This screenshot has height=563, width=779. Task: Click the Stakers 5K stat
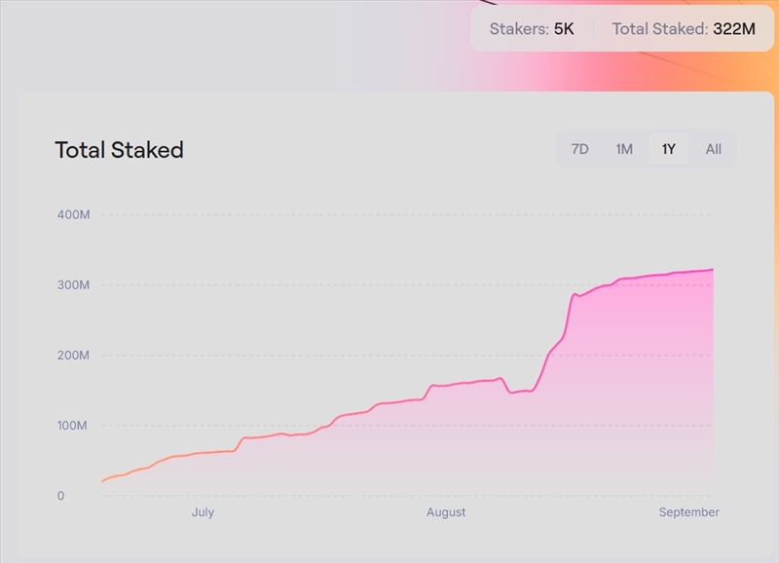532,29
